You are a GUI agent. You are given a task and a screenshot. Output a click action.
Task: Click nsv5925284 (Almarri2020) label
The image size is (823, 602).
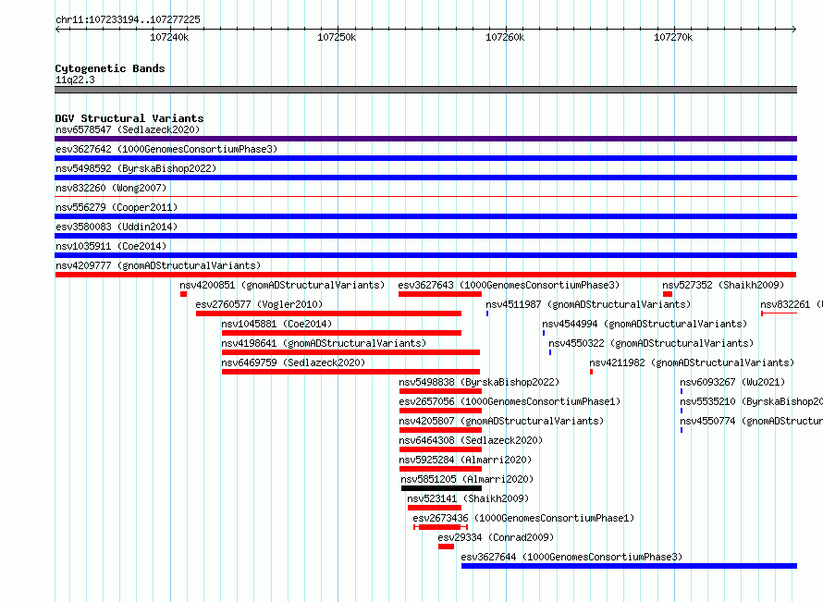tap(465, 460)
